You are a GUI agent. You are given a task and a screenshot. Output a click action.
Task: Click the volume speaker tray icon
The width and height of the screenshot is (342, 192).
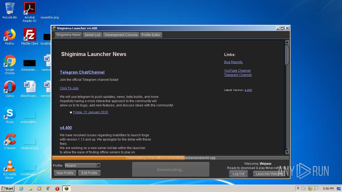[x=304, y=189]
